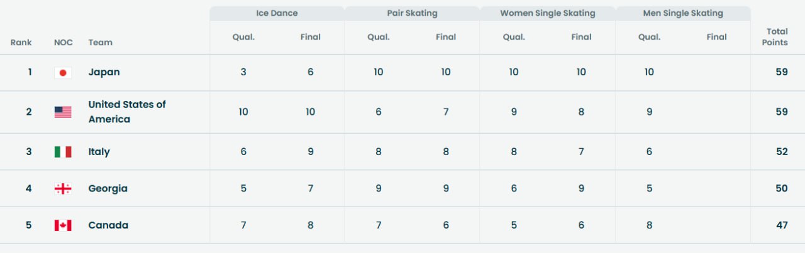
Task: Click Canada's total points value 47
Action: tap(781, 225)
